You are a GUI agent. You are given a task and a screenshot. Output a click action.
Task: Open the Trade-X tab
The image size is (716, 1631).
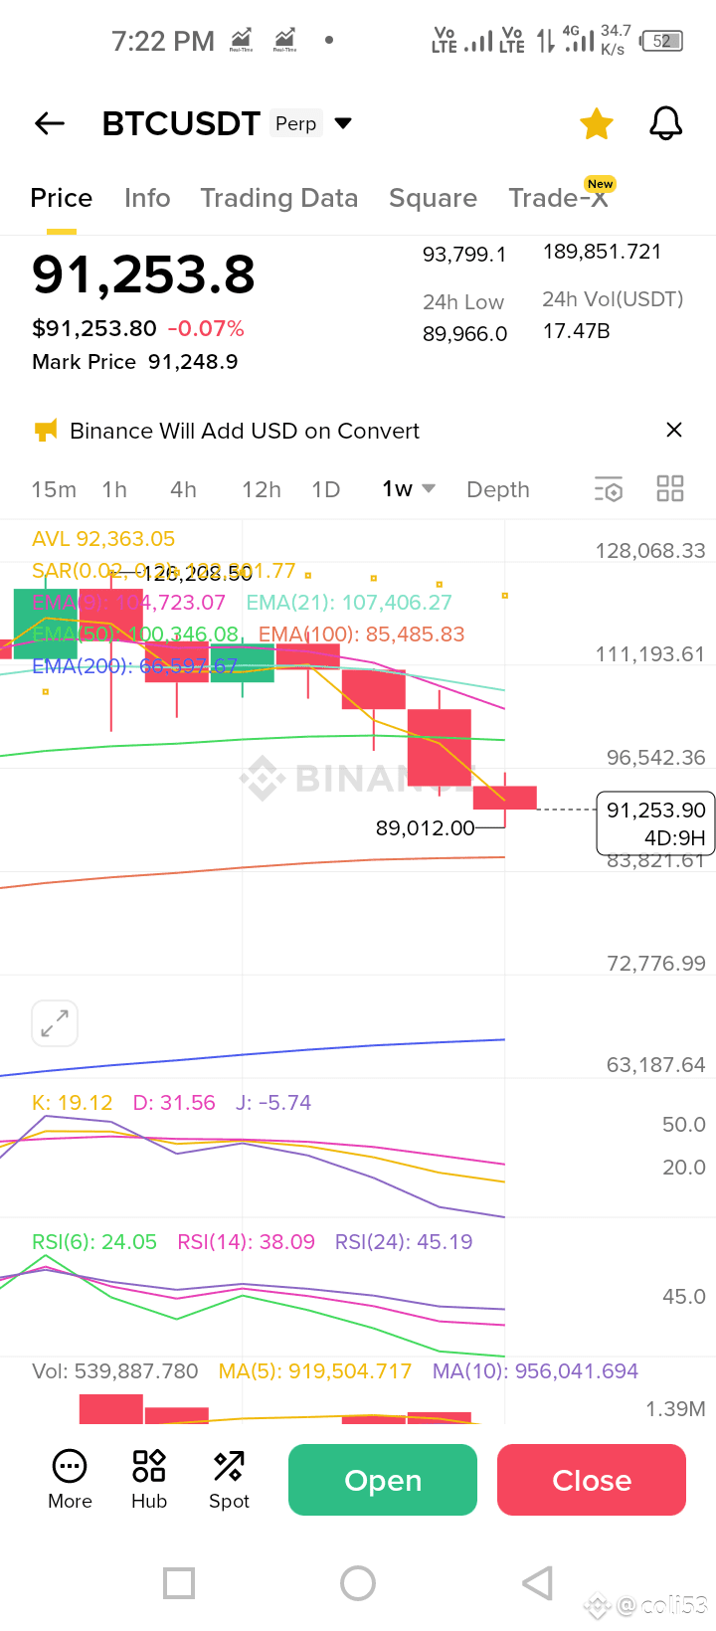coord(559,198)
